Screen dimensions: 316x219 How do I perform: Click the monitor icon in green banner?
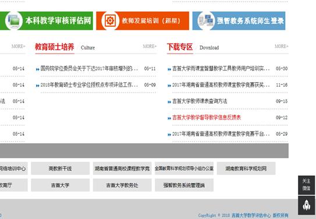(14, 20)
